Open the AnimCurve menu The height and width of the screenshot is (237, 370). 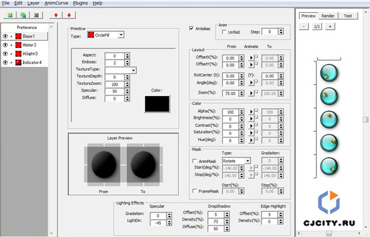(56, 3)
